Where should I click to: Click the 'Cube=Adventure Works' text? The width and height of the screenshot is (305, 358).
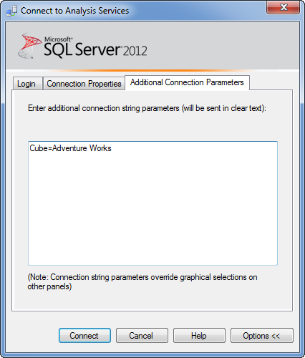tap(70, 148)
